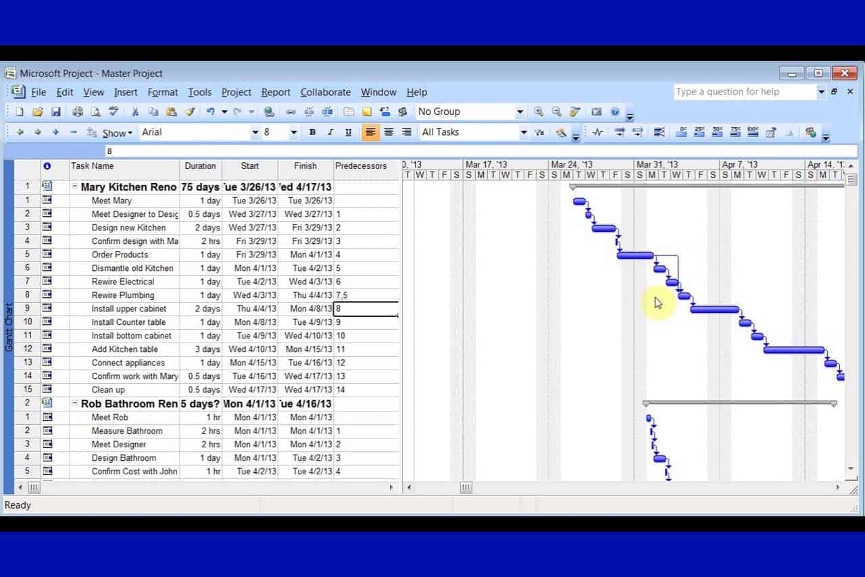
Task: Open the All Tasks filter dropdown
Action: point(524,132)
